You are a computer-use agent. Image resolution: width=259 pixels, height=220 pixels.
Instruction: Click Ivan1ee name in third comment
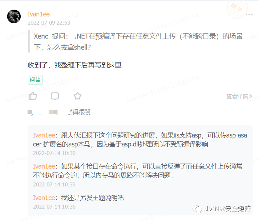(x=44, y=198)
